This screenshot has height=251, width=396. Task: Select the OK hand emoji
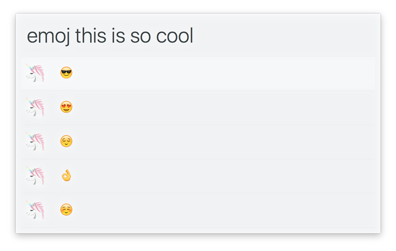tap(66, 176)
